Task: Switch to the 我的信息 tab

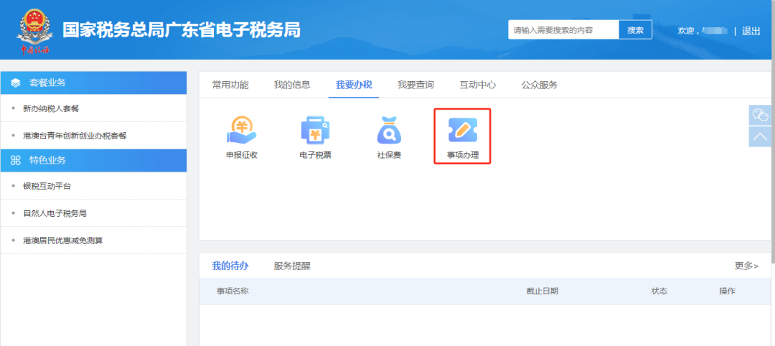Action: (x=292, y=85)
